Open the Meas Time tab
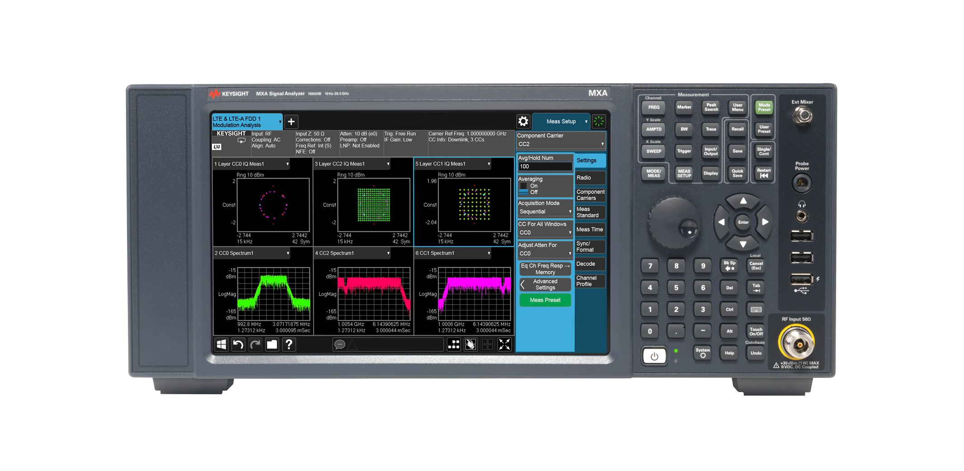The height and width of the screenshot is (471, 964). (590, 229)
